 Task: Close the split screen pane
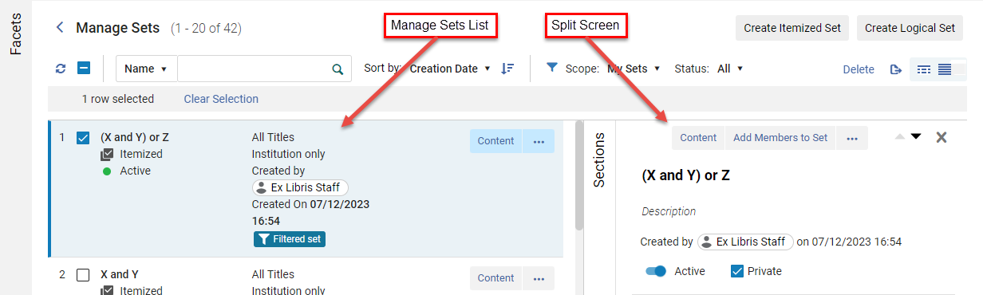[x=942, y=137]
